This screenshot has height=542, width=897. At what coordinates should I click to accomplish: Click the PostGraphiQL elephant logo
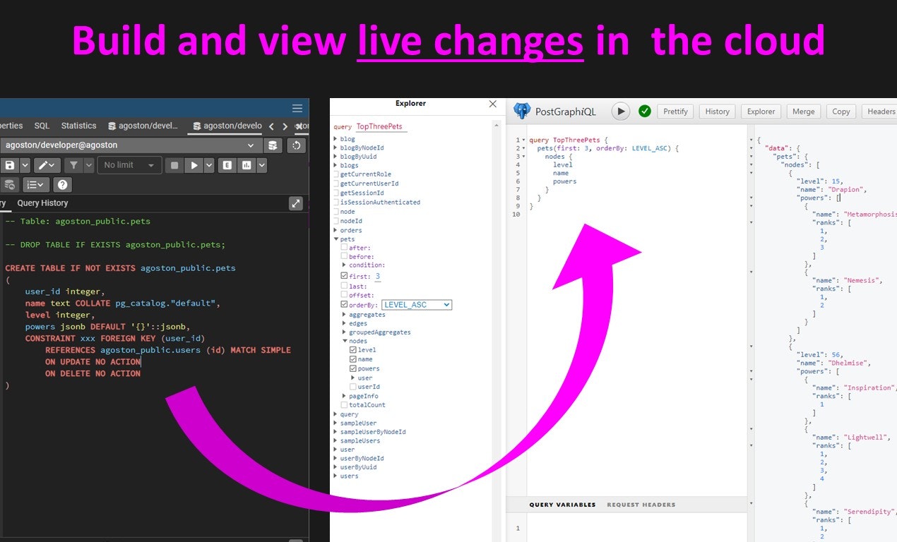522,111
